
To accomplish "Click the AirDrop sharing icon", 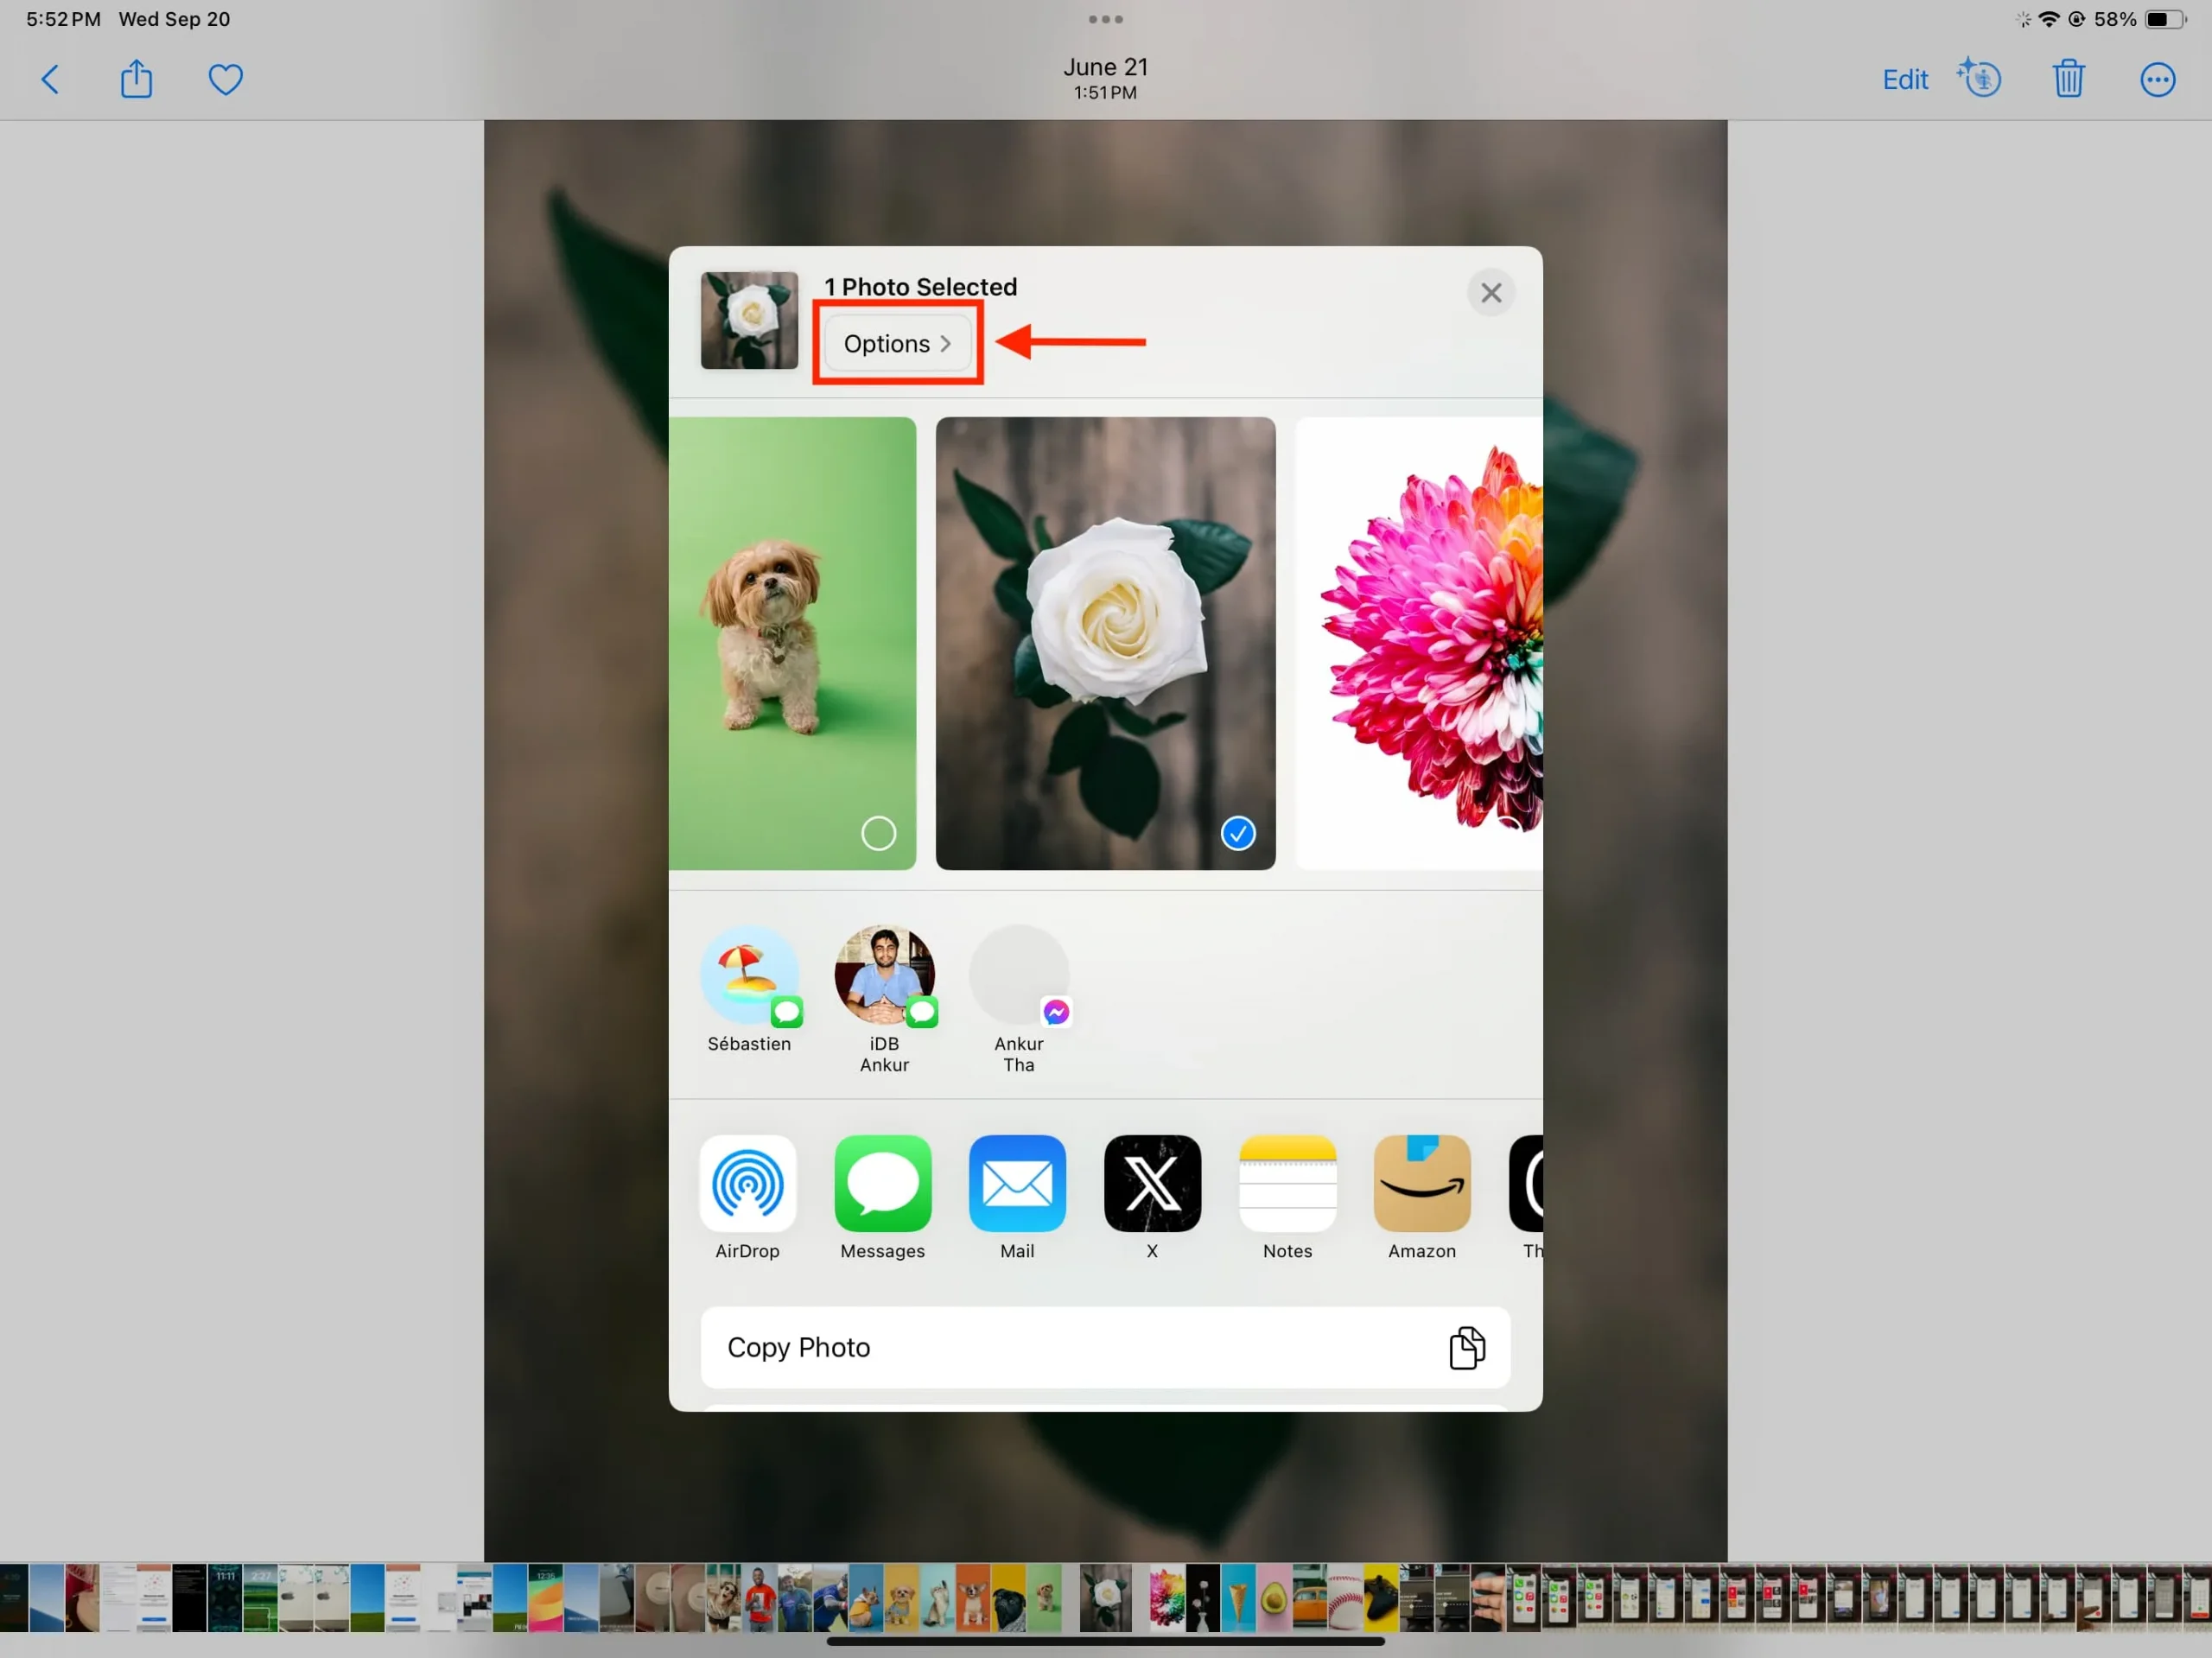I will 747,1183.
